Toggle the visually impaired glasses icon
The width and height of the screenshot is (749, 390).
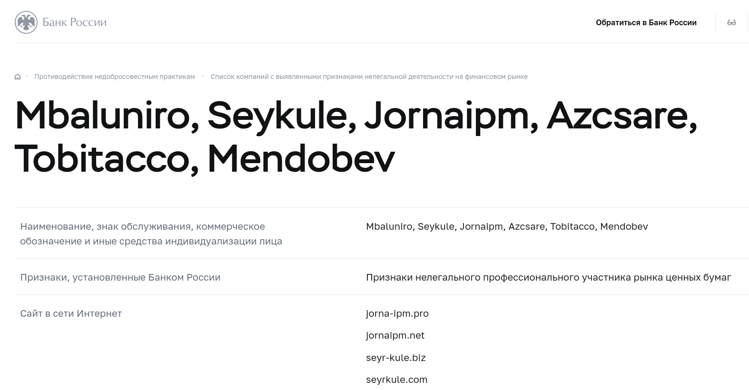731,22
